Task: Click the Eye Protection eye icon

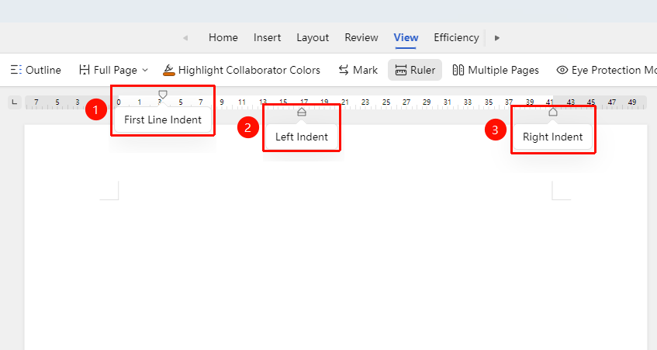Action: click(x=562, y=70)
